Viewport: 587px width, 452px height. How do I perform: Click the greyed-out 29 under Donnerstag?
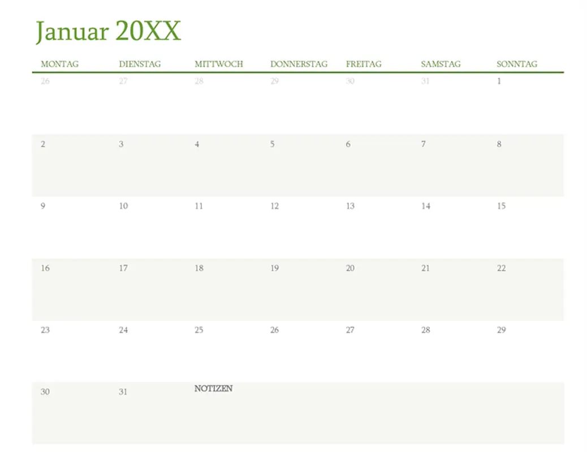(275, 81)
